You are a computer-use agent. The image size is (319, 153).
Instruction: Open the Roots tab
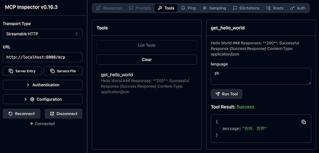pyautogui.click(x=275, y=8)
